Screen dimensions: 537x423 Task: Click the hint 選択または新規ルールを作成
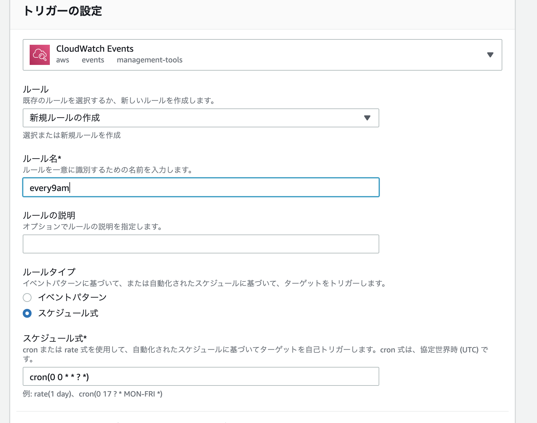(x=72, y=135)
